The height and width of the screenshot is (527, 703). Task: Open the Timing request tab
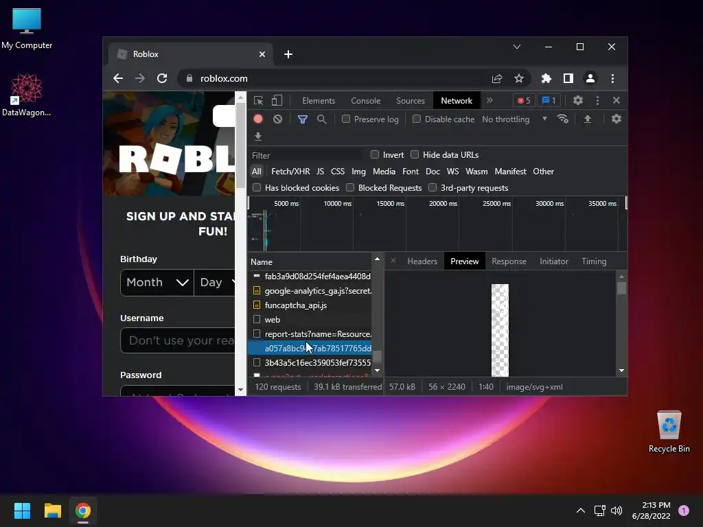pyautogui.click(x=594, y=261)
